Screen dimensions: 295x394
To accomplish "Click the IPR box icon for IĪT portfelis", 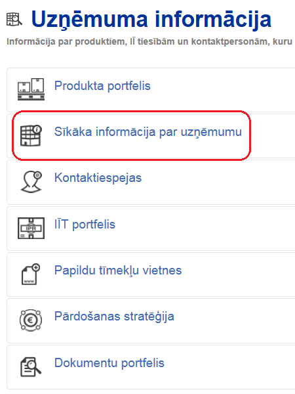I will click(x=31, y=228).
